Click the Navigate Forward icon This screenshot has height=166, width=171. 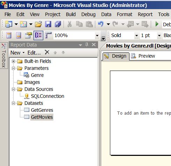145,24
